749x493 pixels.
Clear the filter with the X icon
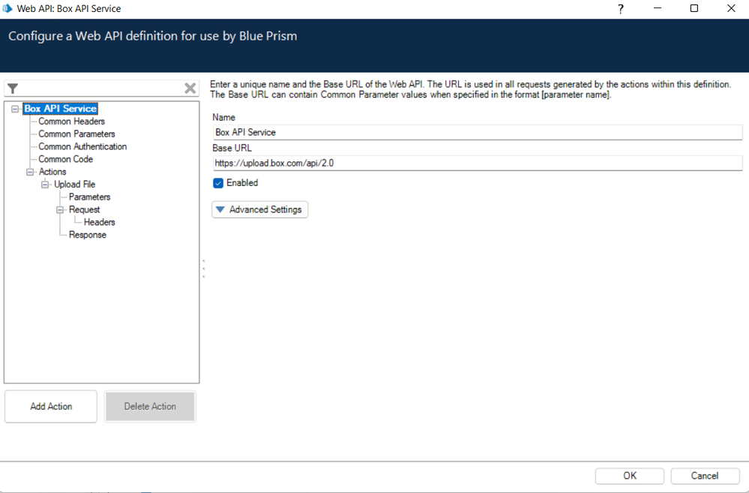point(190,89)
